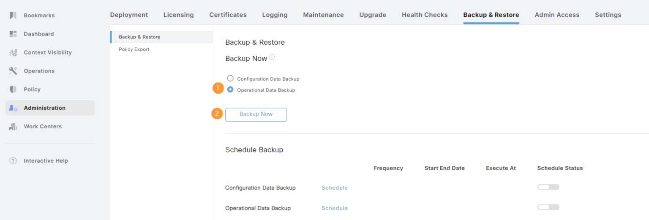Image resolution: width=649 pixels, height=220 pixels.
Task: Click the Bookmarks icon in sidebar
Action: [13, 16]
